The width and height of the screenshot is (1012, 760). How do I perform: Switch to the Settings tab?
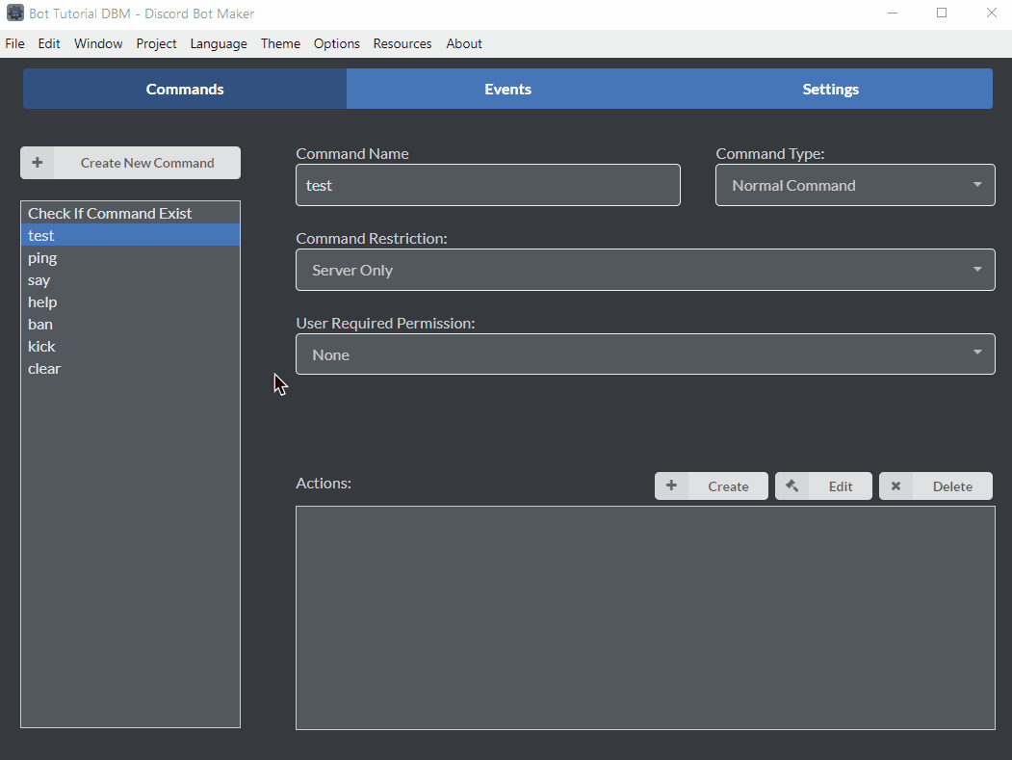pos(831,90)
